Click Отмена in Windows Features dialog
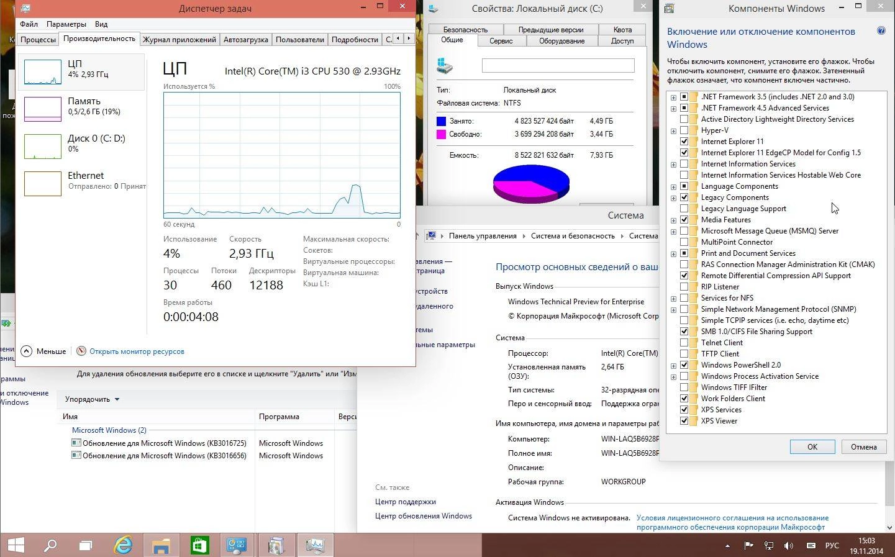Viewport: 895px width, 557px height. pyautogui.click(x=863, y=446)
